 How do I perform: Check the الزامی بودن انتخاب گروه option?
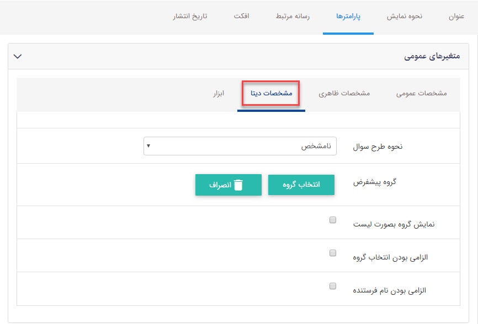pyautogui.click(x=332, y=252)
